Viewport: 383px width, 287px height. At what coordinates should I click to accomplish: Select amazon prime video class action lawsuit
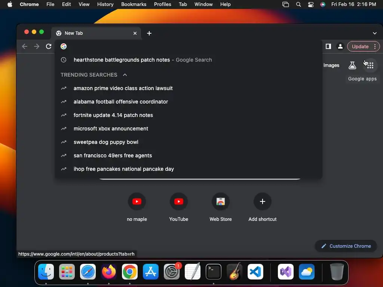click(189, 88)
